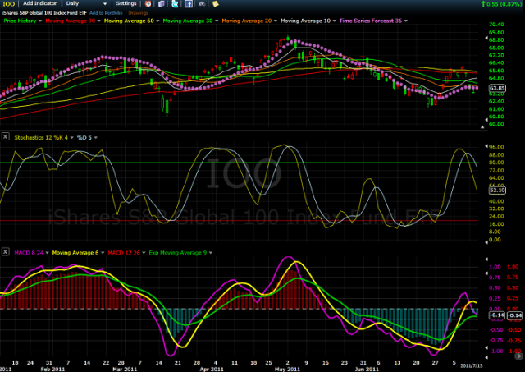Expand MACD 12 26 options

(x=144, y=253)
